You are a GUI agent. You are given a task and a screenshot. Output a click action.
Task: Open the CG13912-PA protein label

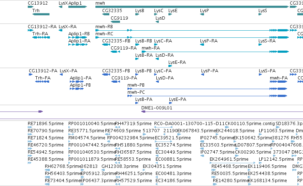pos(43,71)
